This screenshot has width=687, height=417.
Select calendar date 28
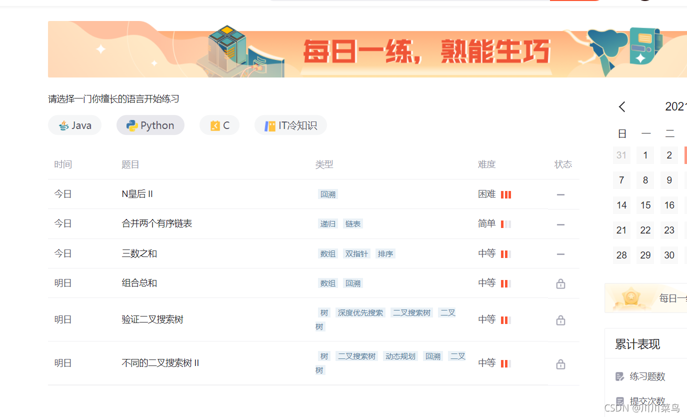click(x=621, y=255)
